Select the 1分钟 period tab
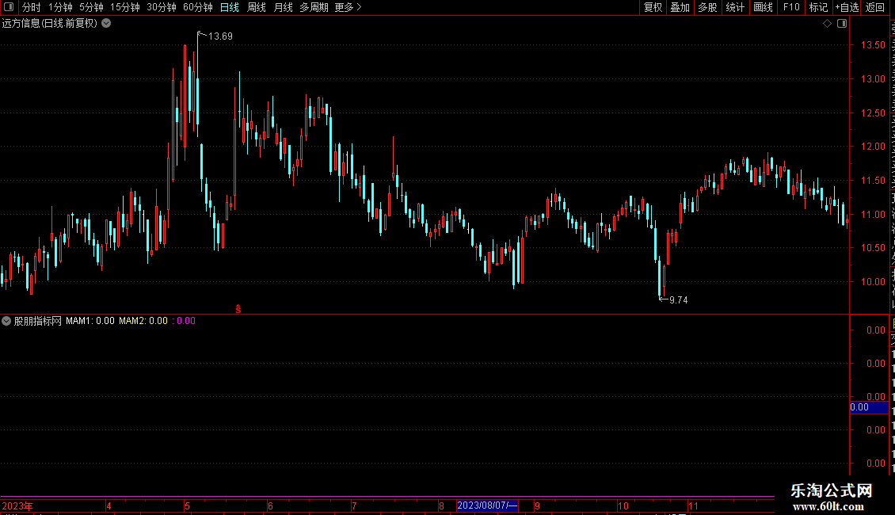895x515 pixels. click(60, 7)
